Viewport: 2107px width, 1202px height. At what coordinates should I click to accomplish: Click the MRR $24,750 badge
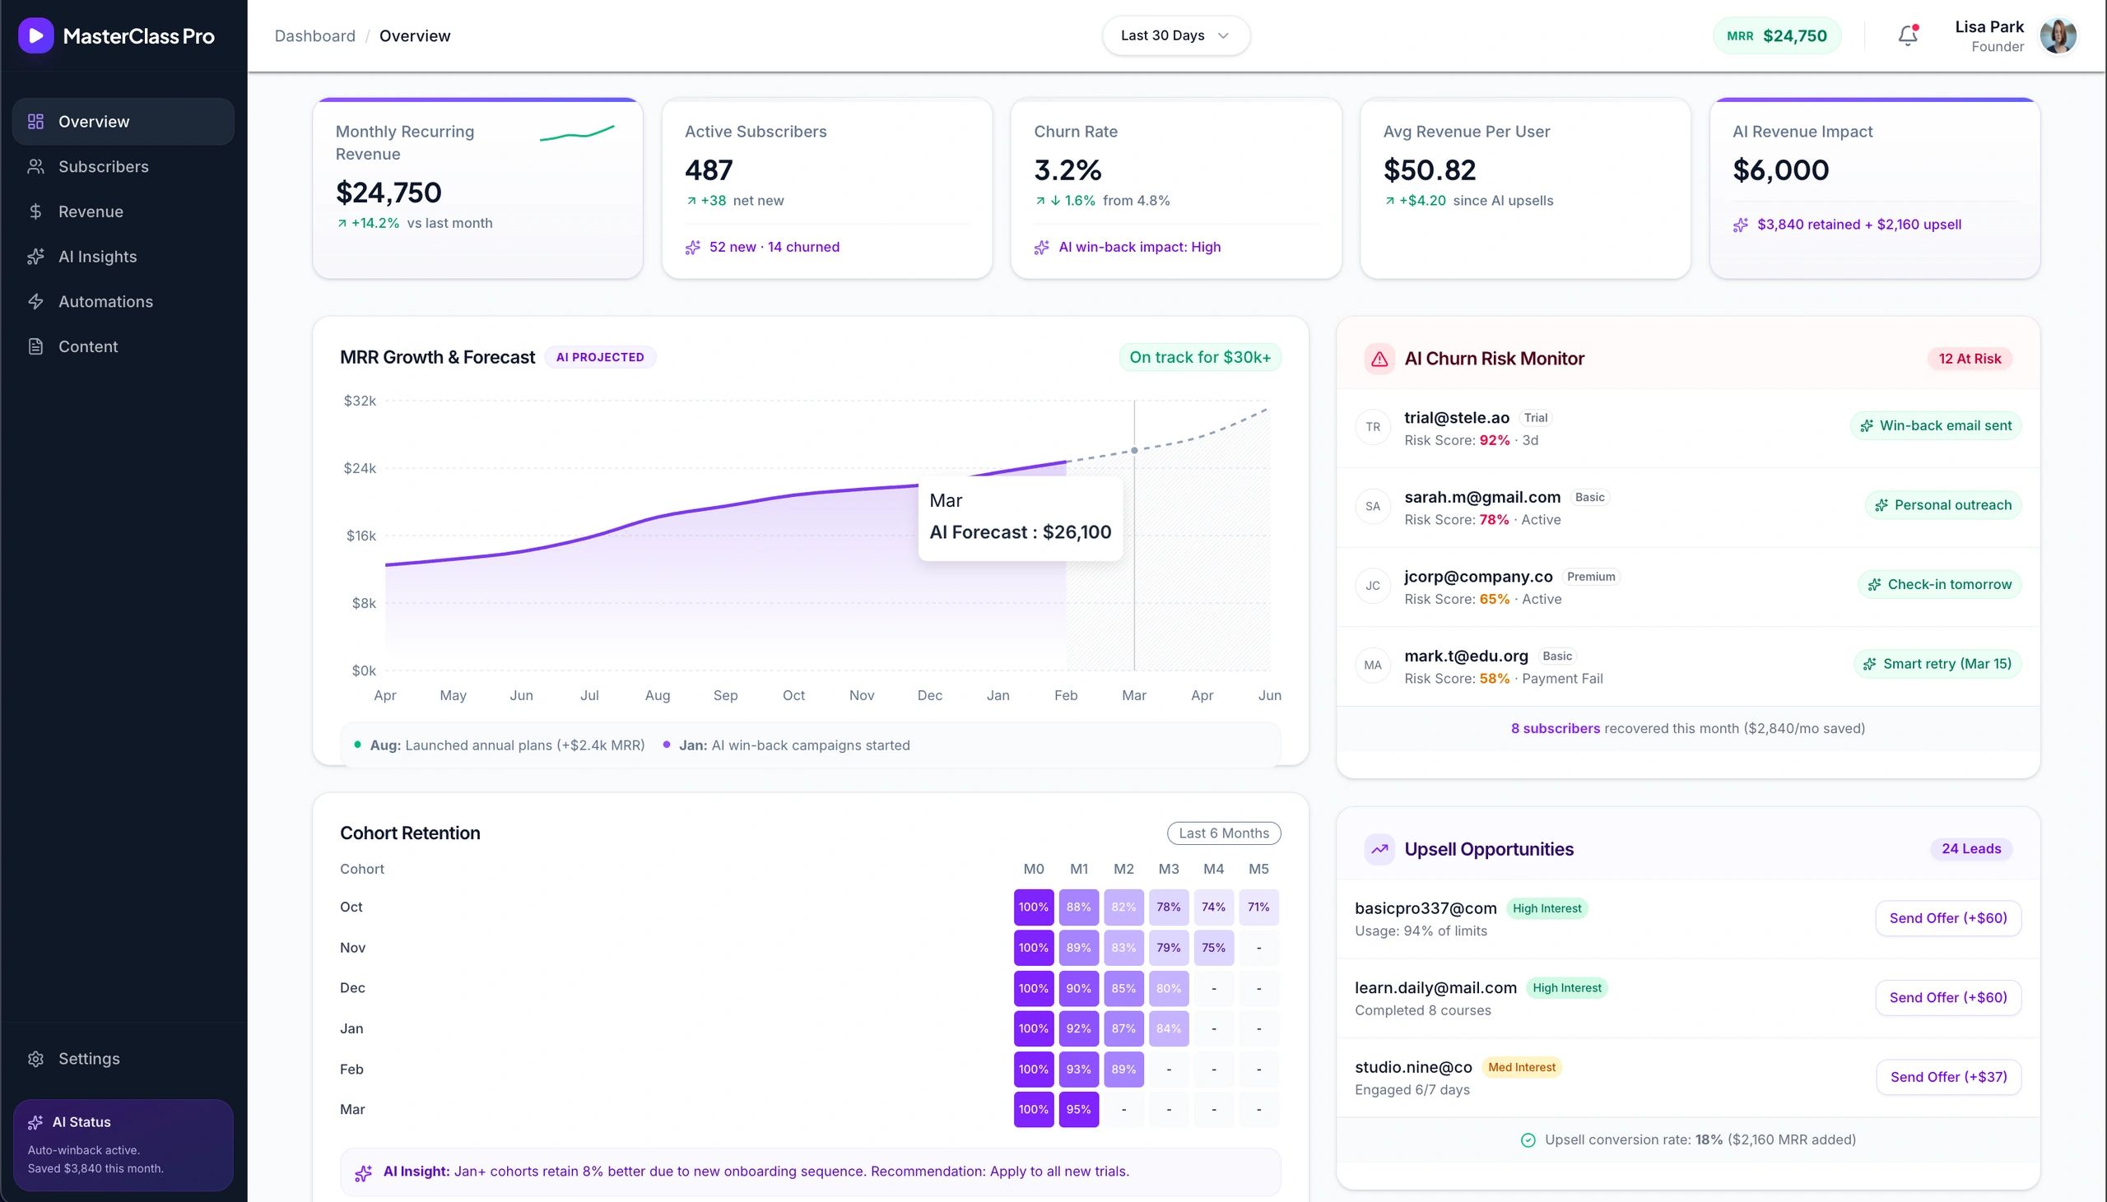[x=1777, y=35]
